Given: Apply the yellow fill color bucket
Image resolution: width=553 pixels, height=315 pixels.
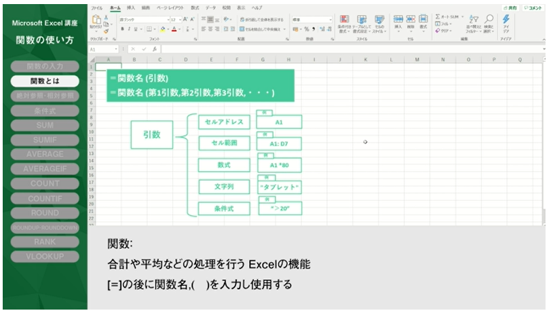Looking at the screenshot, I should point(163,29).
